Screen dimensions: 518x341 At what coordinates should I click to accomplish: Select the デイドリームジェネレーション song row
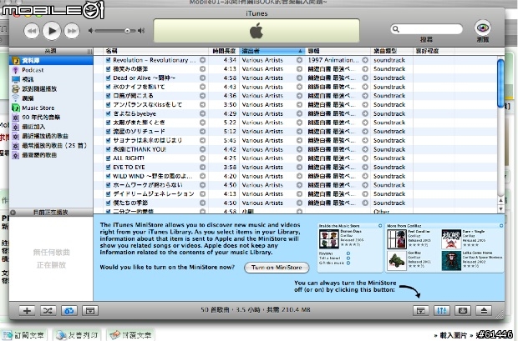point(296,194)
